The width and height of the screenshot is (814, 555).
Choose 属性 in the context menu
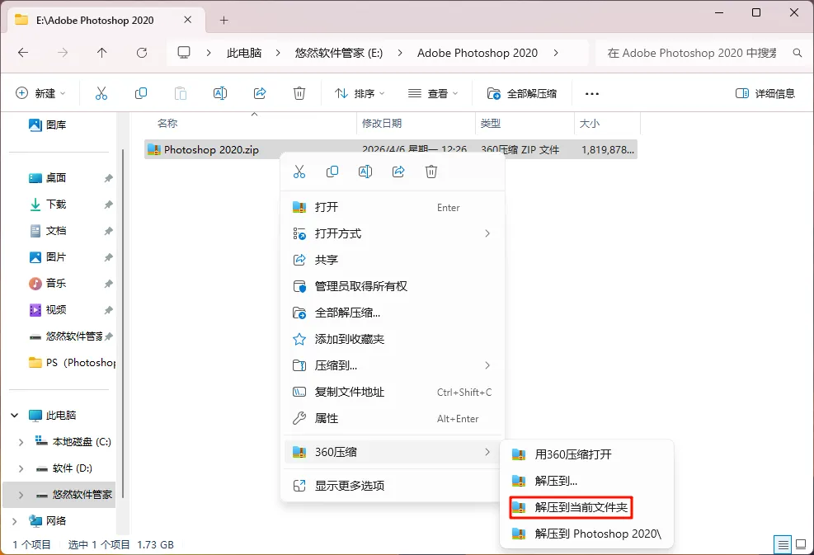[393, 418]
